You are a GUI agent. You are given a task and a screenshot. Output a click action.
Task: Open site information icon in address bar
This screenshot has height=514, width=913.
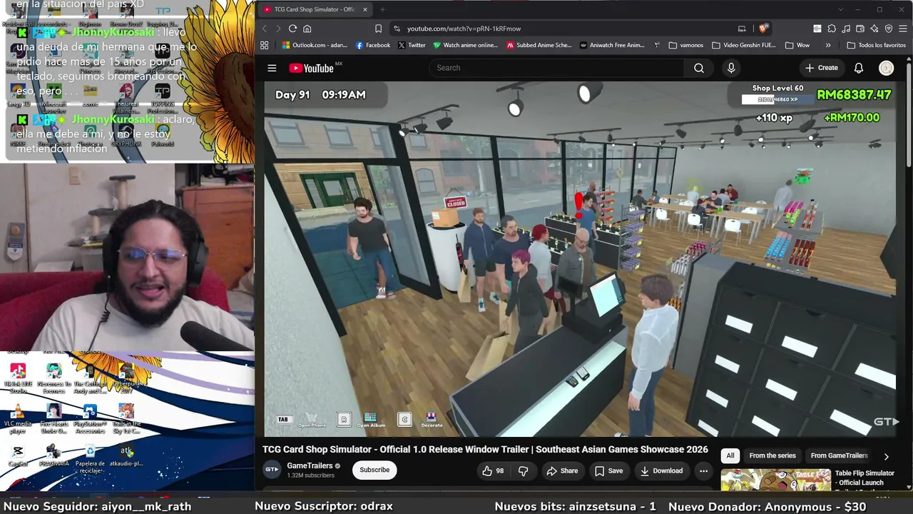tap(396, 29)
